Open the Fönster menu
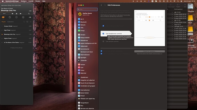Viewport: 197px width, 110px height. 38,1
